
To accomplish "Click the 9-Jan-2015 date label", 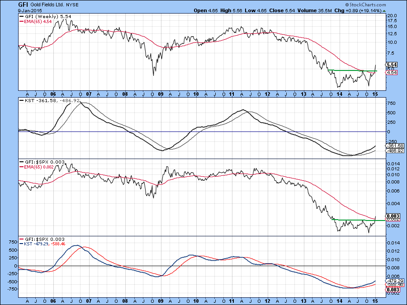I will tap(29, 11).
